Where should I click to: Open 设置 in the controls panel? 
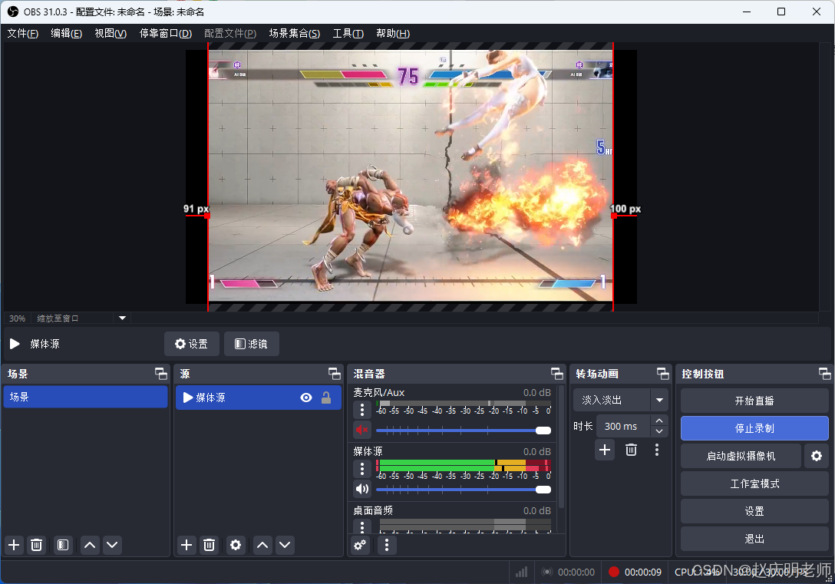[754, 512]
